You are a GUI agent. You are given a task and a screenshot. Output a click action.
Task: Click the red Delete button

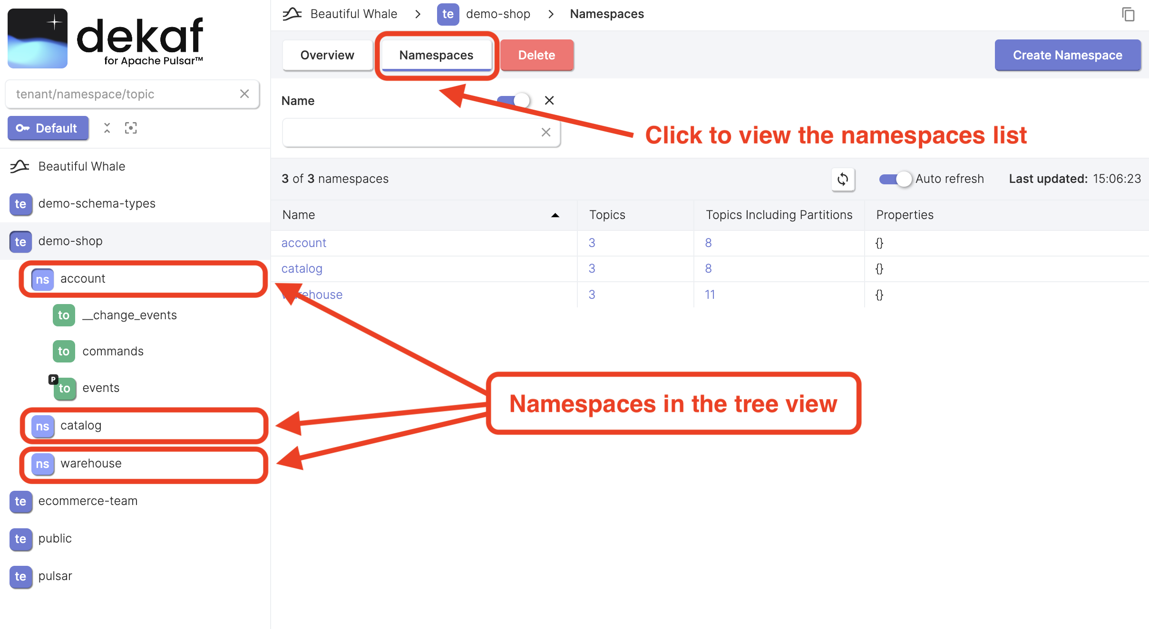536,55
